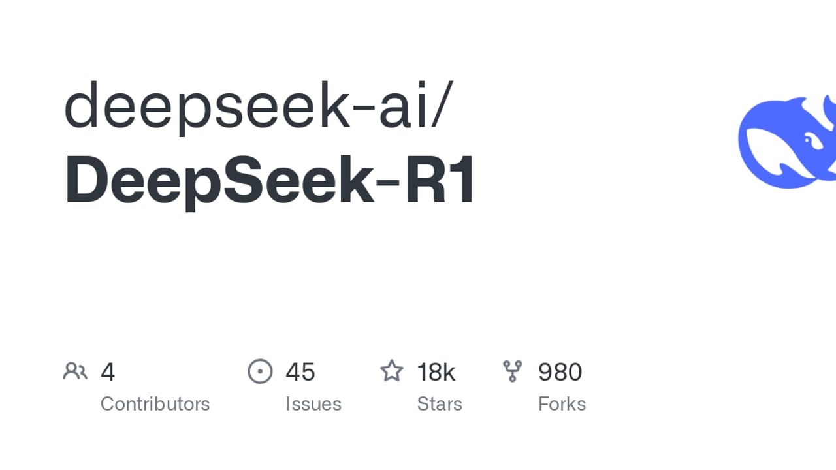Image resolution: width=836 pixels, height=470 pixels.
Task: Click the Stars star icon
Action: click(x=392, y=371)
